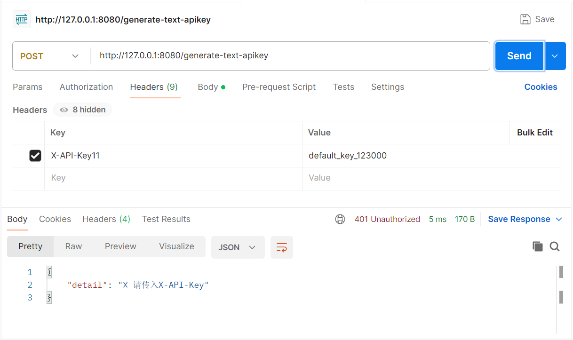Click the empty Key placeholder field
Screen dimensions: 573x340
pyautogui.click(x=173, y=178)
